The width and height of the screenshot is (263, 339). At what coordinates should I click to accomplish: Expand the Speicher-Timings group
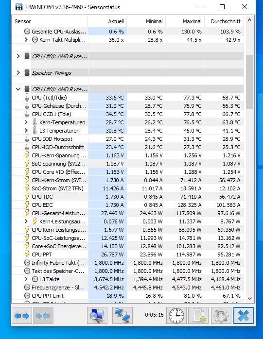tap(18, 73)
